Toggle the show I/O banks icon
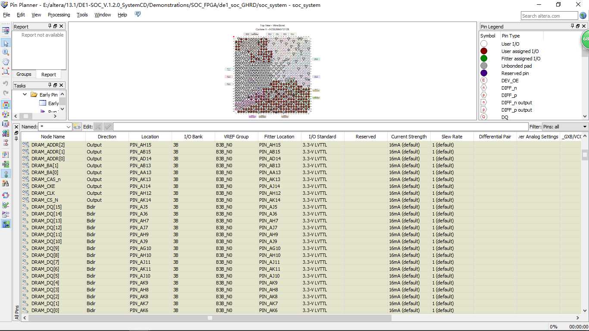The height and width of the screenshot is (331, 589). point(6,105)
